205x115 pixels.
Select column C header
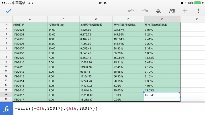(x=96, y=19)
